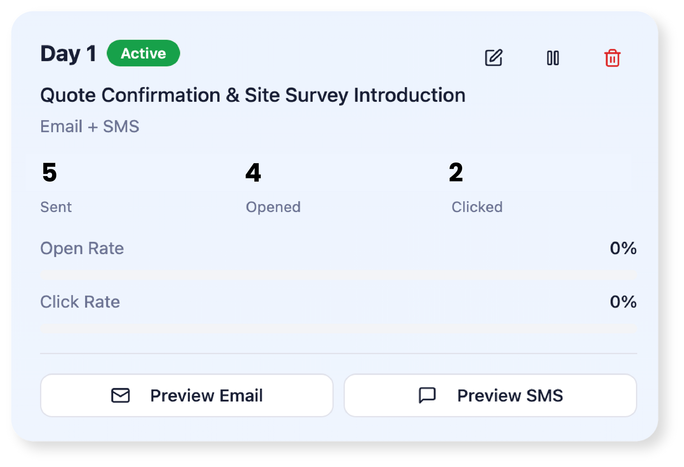Click the Click Rate 0% value
The width and height of the screenshot is (684, 467).
click(x=623, y=302)
